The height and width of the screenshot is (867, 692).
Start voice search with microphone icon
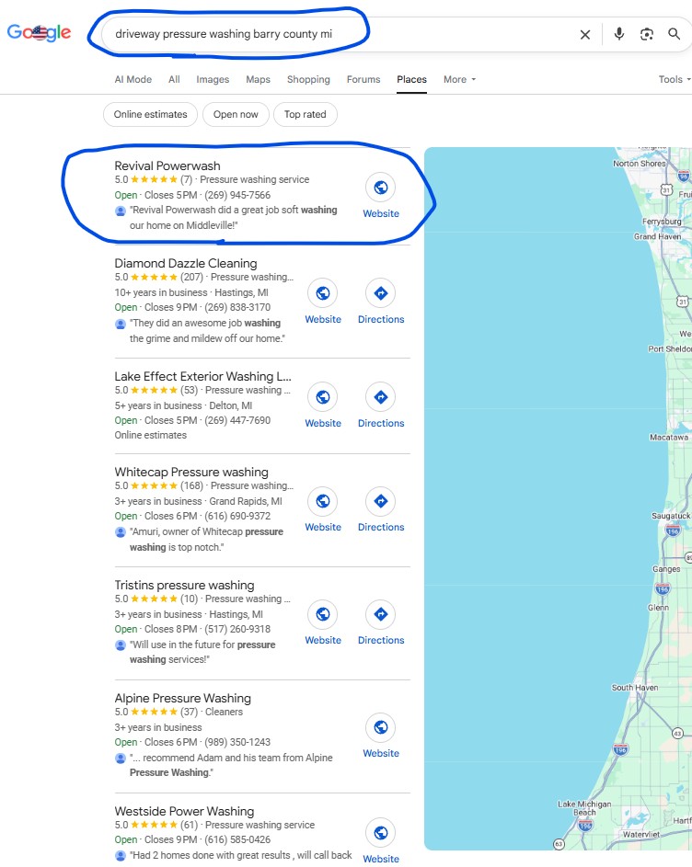[x=619, y=34]
